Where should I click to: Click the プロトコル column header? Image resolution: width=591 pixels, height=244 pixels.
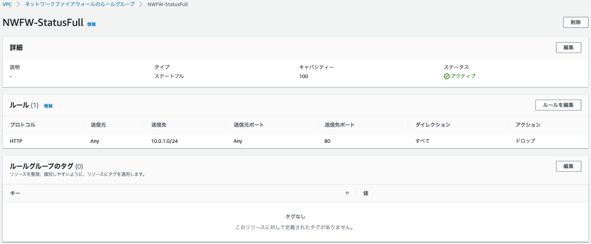tap(22, 125)
